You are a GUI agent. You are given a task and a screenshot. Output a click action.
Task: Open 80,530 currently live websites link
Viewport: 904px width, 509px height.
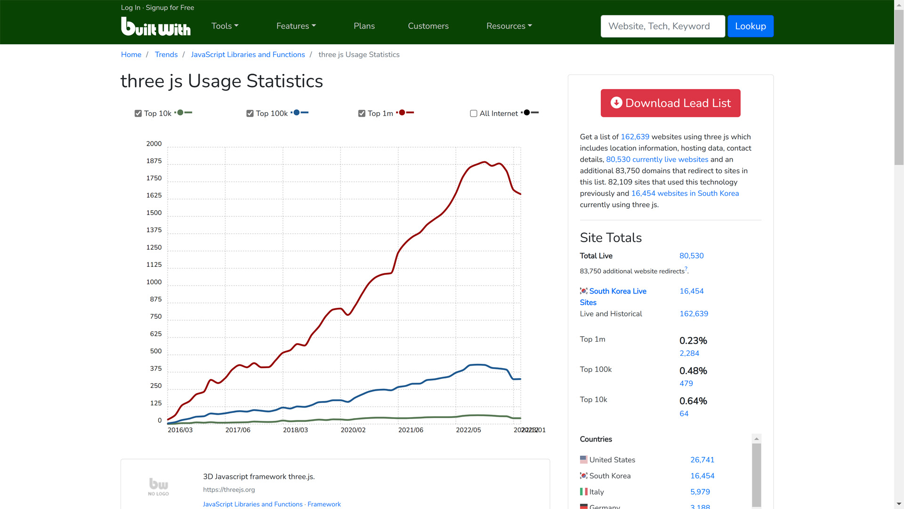click(657, 159)
